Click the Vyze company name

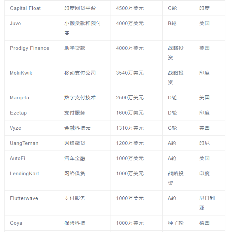click(16, 128)
